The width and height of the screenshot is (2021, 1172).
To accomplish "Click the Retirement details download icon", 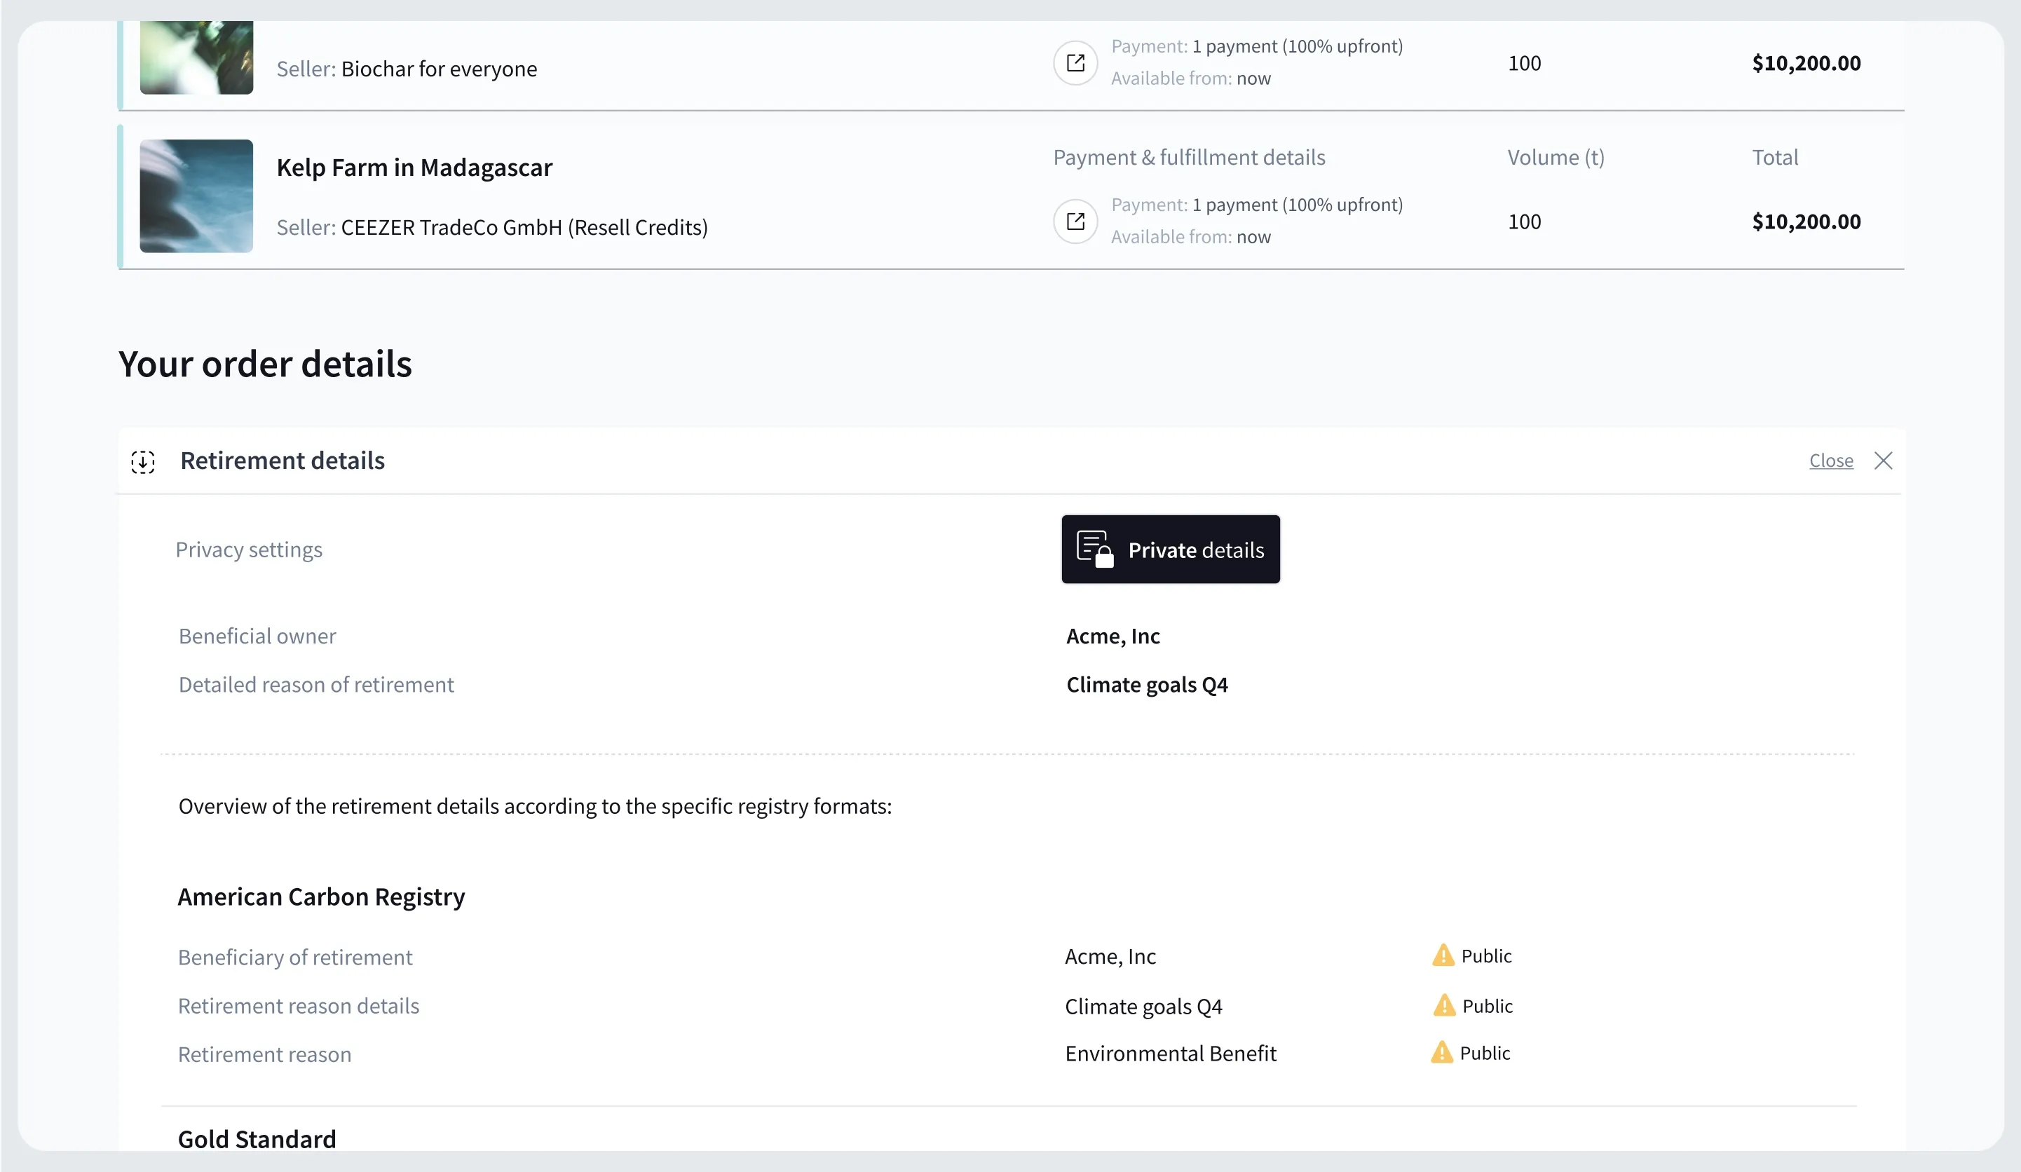I will pyautogui.click(x=143, y=461).
